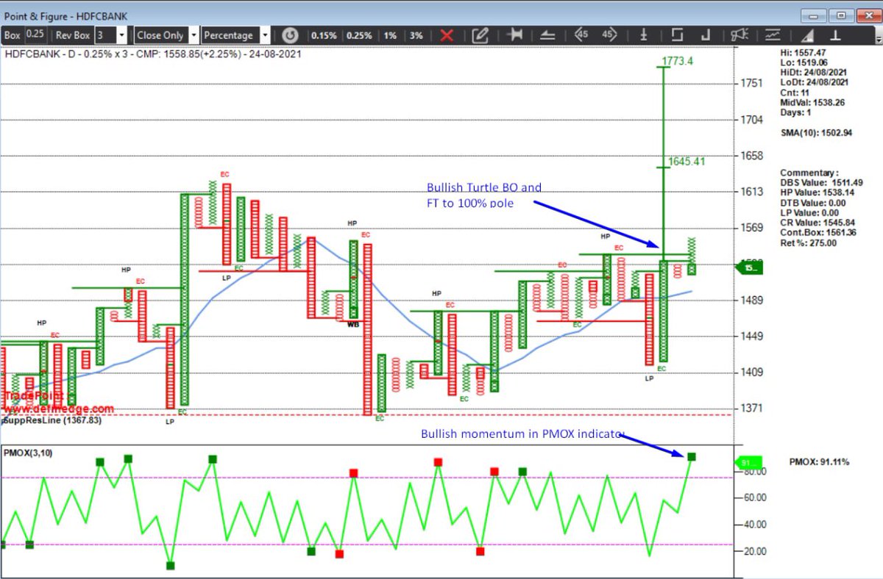Image resolution: width=883 pixels, height=579 pixels.
Task: Click the 1371 price axis label
Action: [751, 408]
